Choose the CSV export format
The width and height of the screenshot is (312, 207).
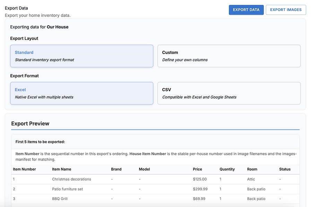tap(229, 93)
